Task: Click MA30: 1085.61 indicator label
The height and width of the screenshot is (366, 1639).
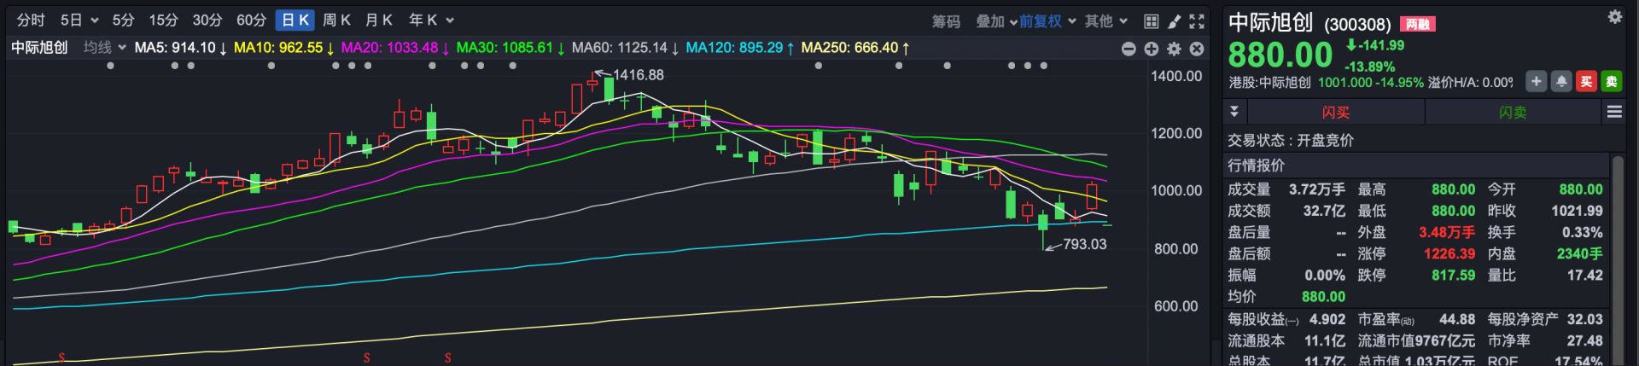Action: (x=510, y=48)
